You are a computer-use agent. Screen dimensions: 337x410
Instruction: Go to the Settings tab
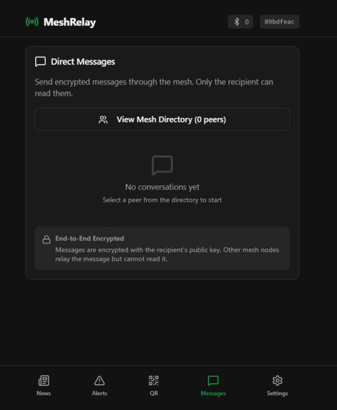pos(278,386)
